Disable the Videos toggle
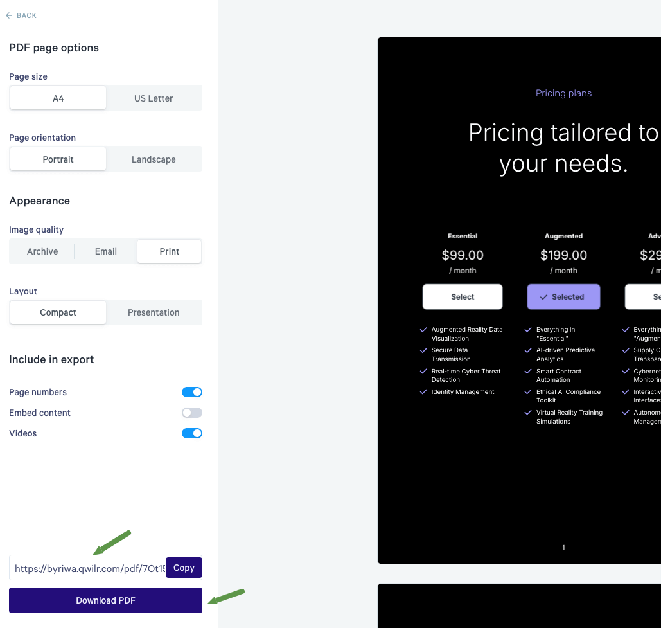This screenshot has width=661, height=628. [192, 433]
